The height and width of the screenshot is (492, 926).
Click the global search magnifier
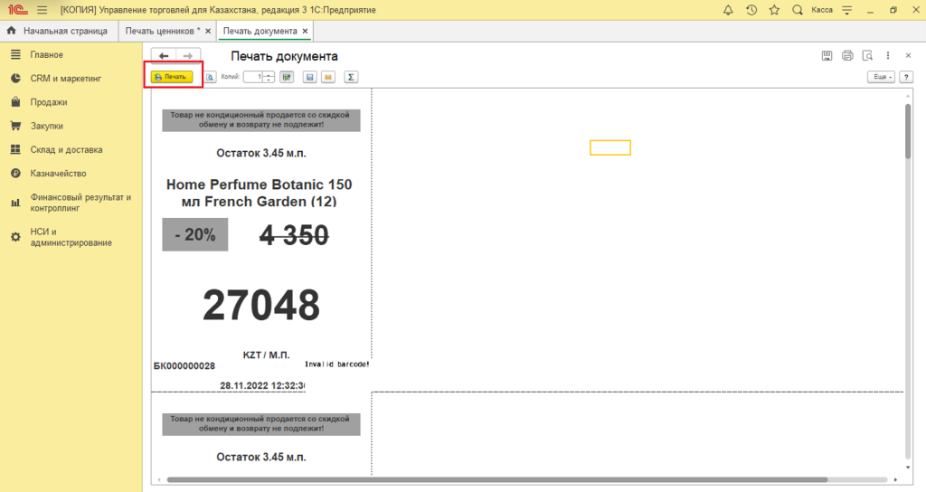pos(798,10)
